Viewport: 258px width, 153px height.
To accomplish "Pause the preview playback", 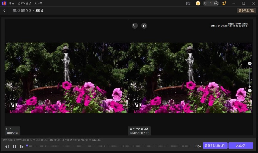I will (14, 147).
